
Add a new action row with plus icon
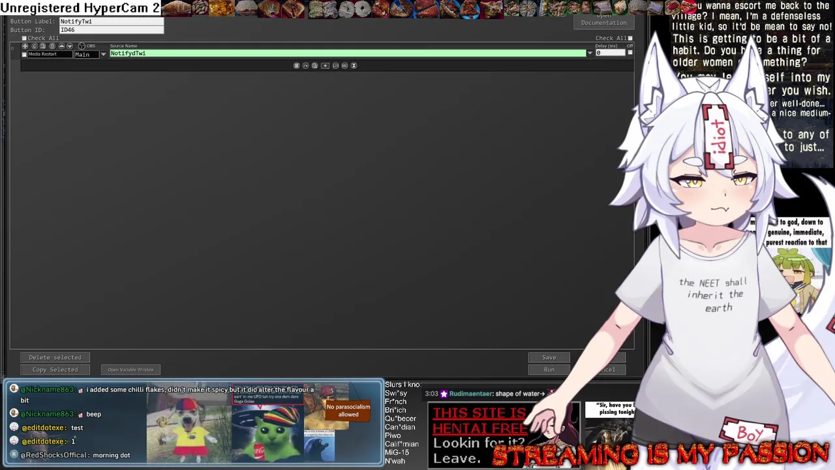point(25,46)
